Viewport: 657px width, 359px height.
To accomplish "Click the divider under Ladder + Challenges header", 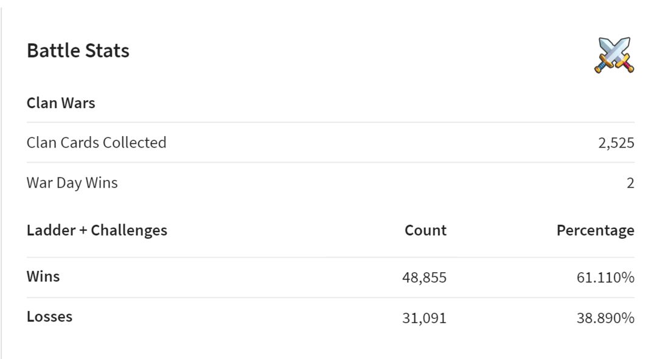I will pos(330,257).
